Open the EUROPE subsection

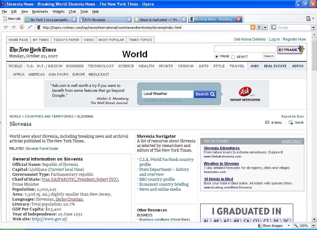pos(79,74)
